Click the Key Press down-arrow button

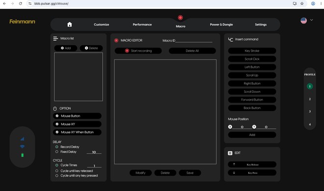[252, 173]
